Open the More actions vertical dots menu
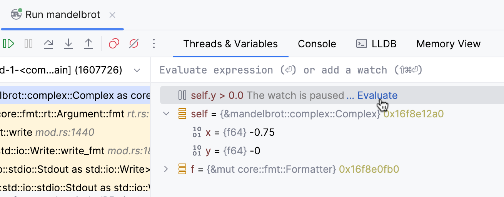Image resolution: width=504 pixels, height=197 pixels. tap(154, 44)
